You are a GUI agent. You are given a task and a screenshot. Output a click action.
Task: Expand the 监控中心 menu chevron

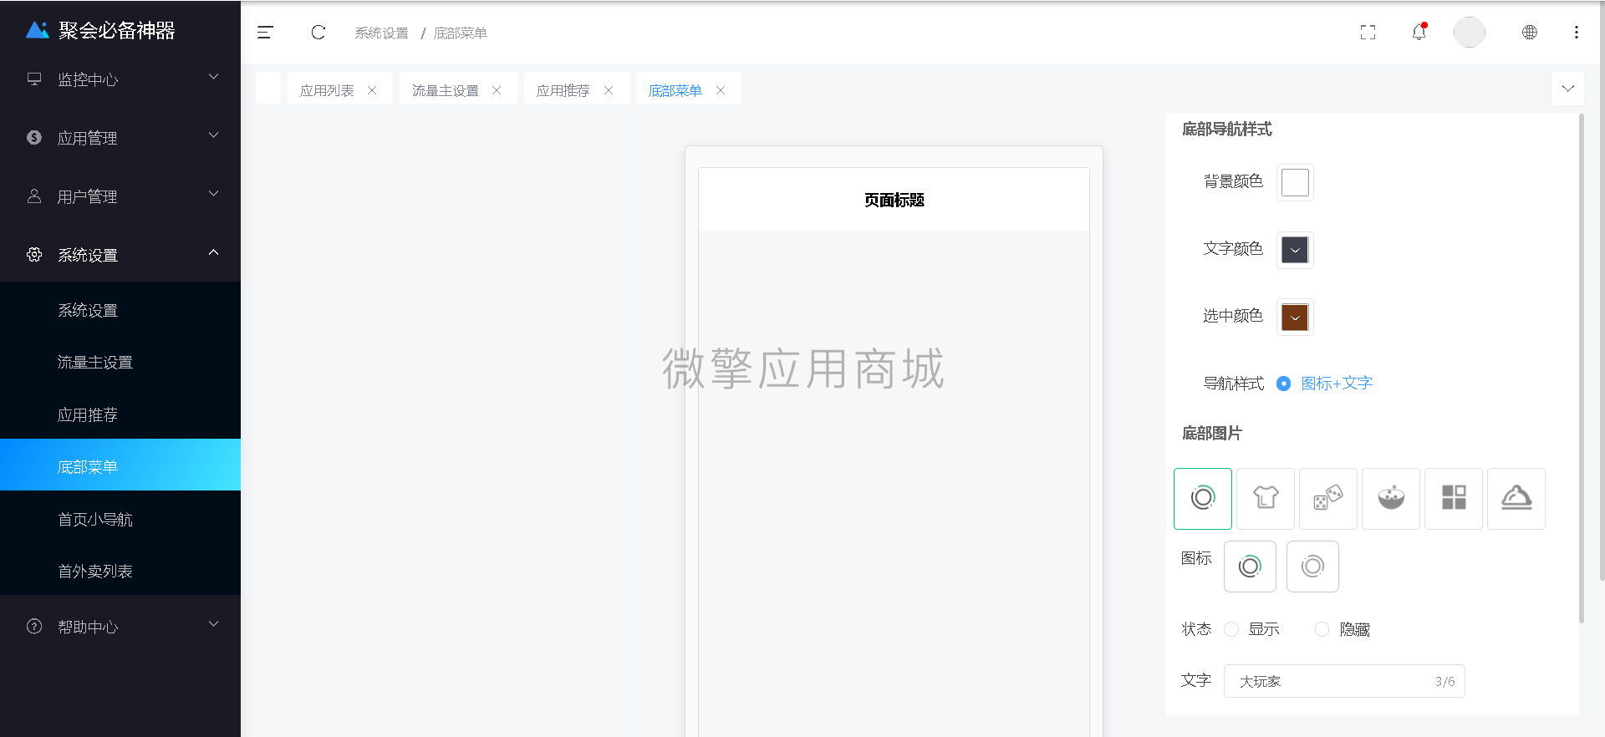click(213, 77)
